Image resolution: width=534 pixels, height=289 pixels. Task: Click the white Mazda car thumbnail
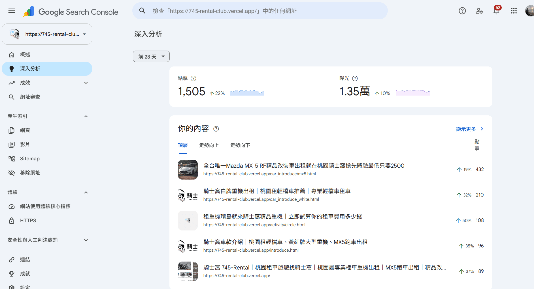[188, 170]
